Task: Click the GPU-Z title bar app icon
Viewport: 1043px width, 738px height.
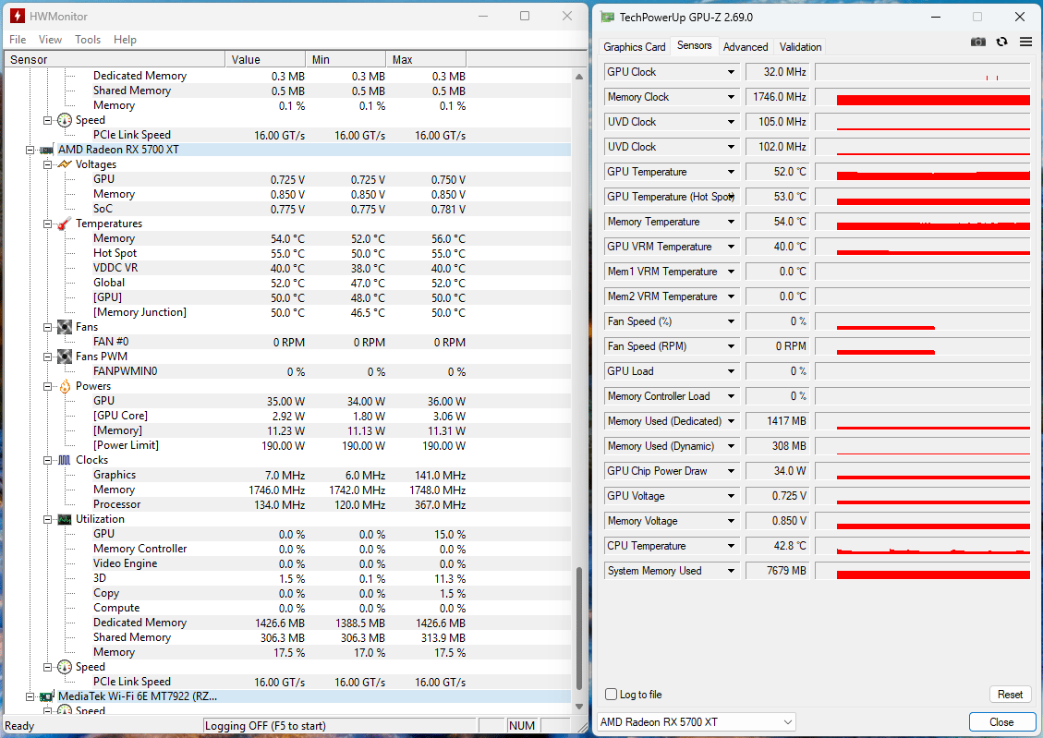Action: point(607,17)
